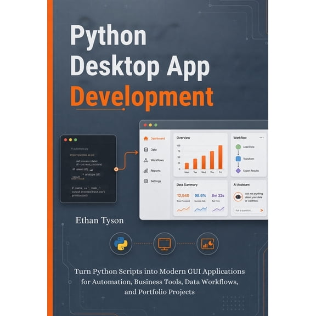
Task: Click the blue Transform square node
Action: coord(238,159)
